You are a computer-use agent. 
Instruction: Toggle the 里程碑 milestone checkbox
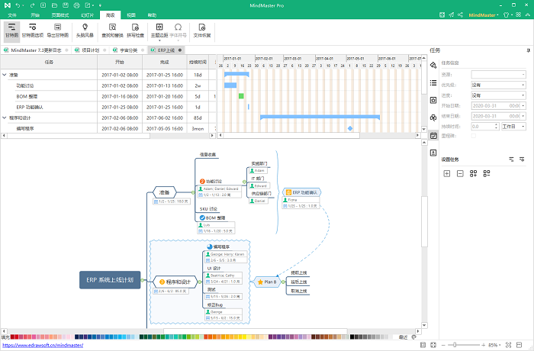[475, 136]
